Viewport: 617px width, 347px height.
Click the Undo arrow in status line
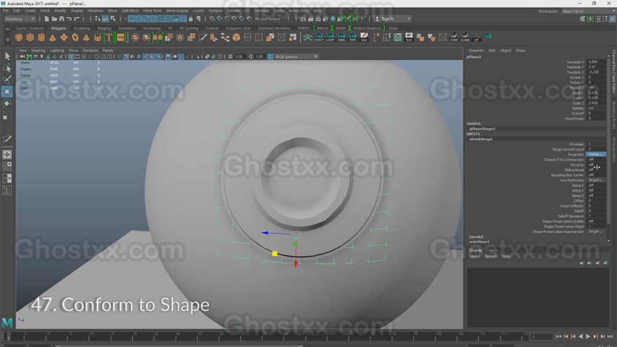tap(69, 19)
